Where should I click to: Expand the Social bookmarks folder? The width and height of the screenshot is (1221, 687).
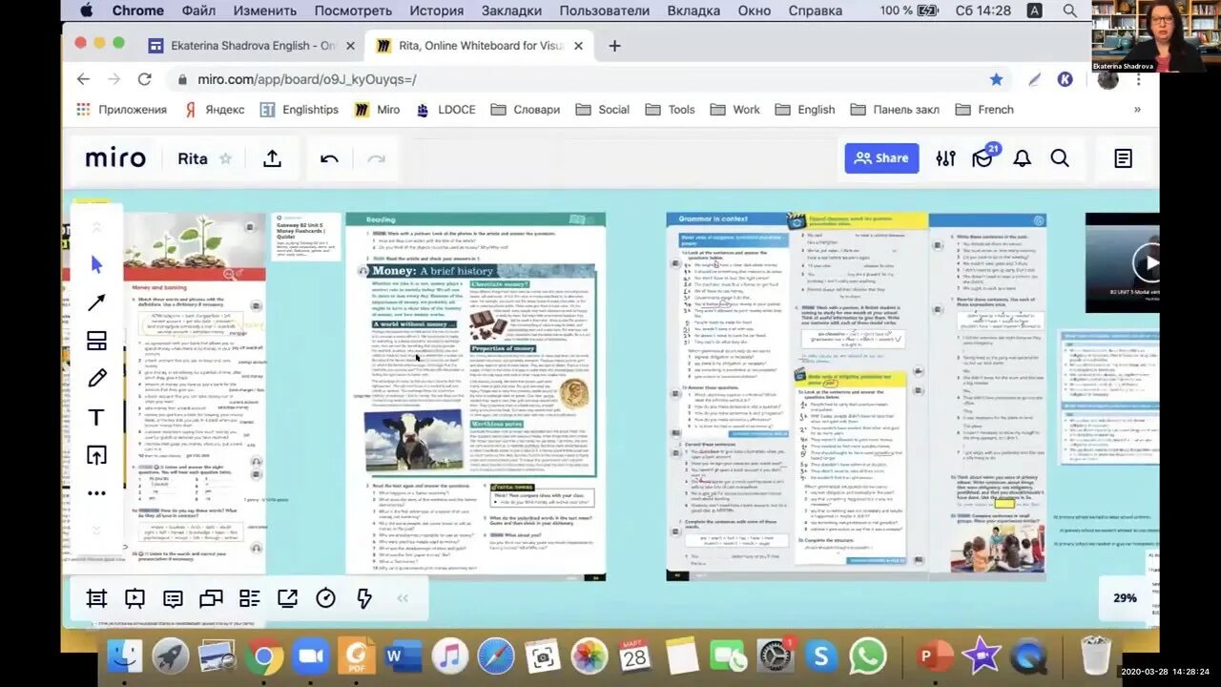tap(602, 110)
